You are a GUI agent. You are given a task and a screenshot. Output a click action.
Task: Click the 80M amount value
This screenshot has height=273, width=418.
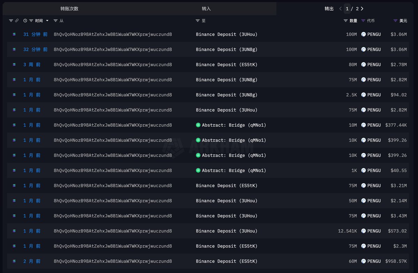tap(353, 65)
